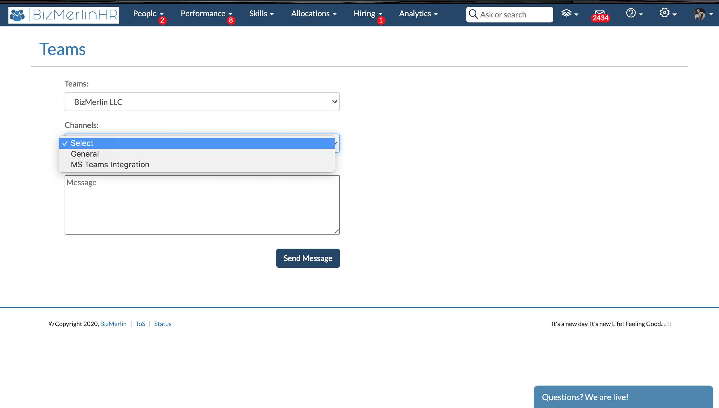Open the Allocations menu
This screenshot has height=408, width=719.
point(314,13)
